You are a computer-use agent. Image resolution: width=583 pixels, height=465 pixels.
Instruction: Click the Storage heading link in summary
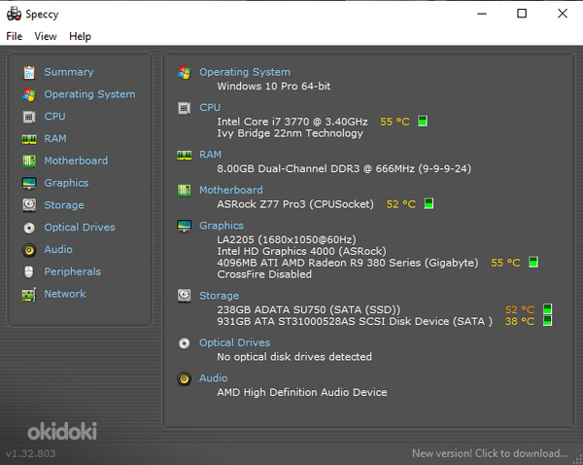pos(219,296)
